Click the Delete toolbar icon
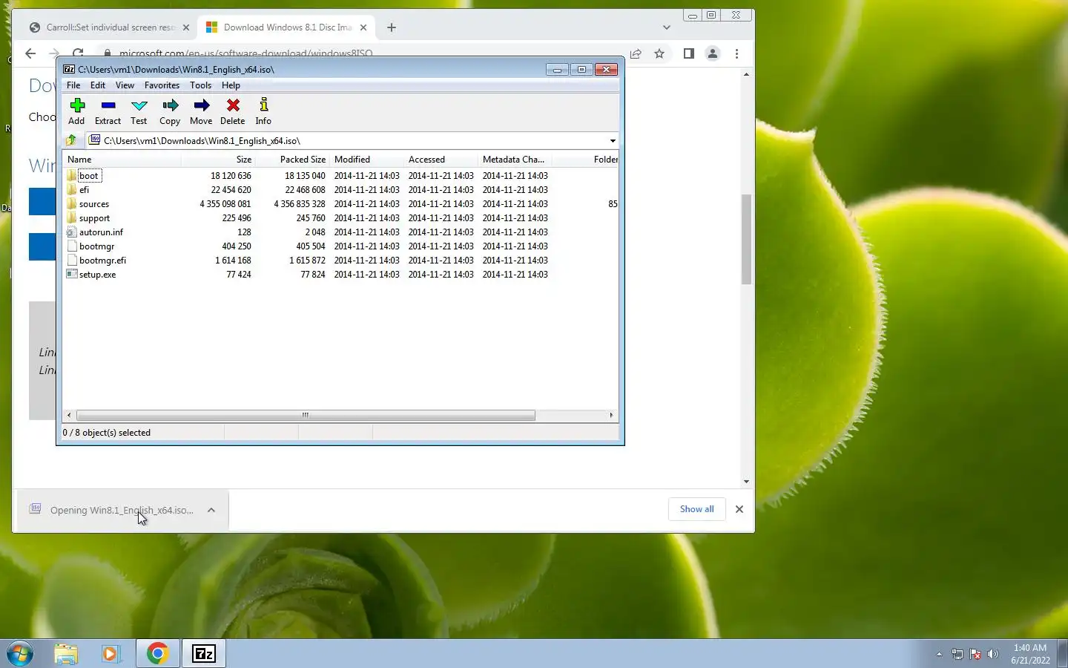The height and width of the screenshot is (668, 1068). 232,111
